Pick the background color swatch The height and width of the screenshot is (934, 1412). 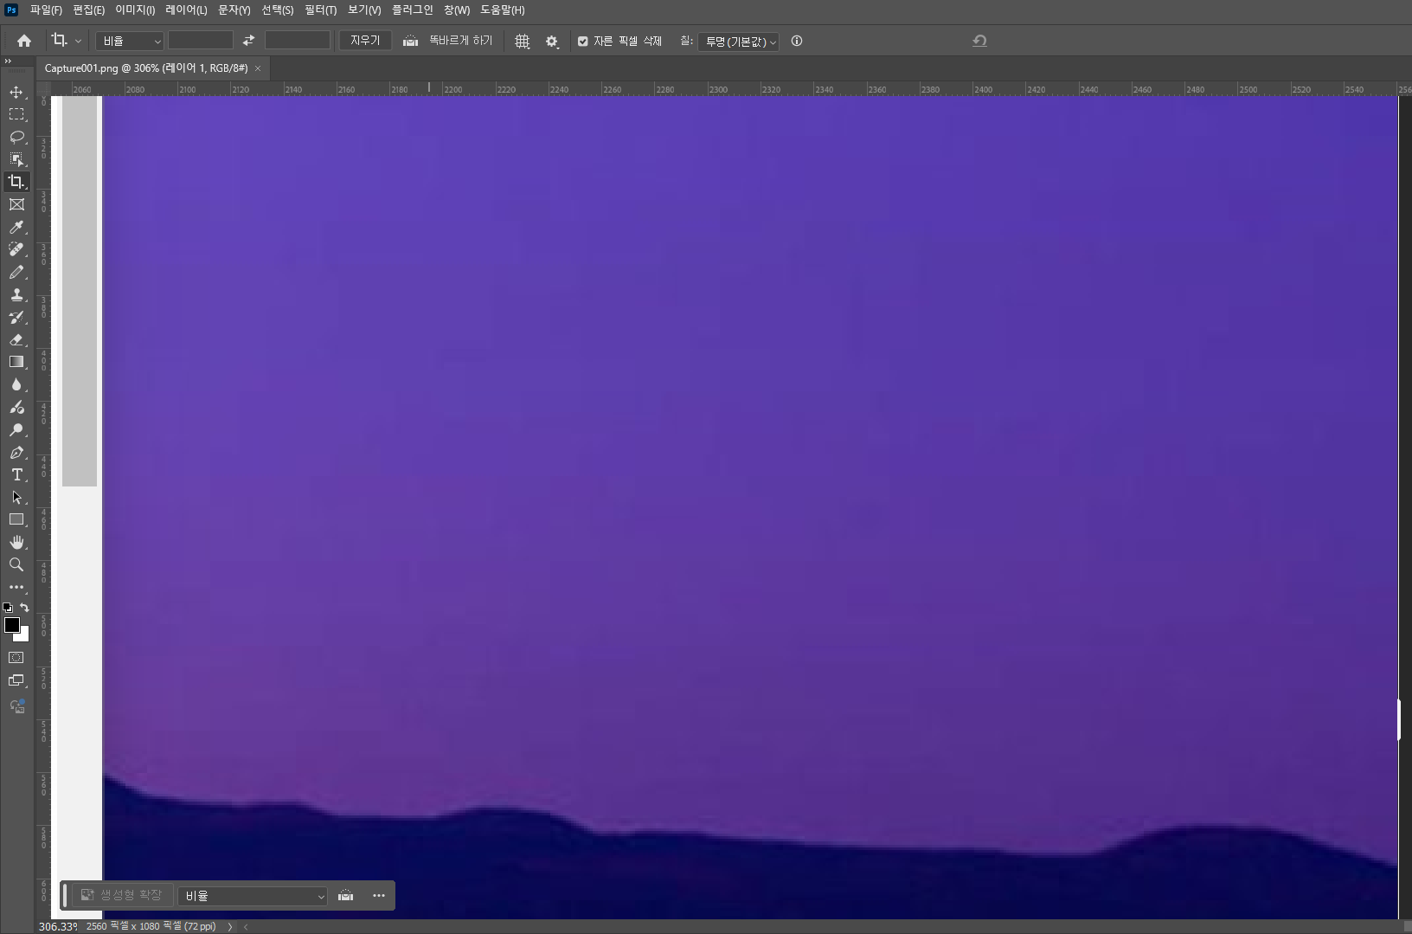(x=24, y=636)
